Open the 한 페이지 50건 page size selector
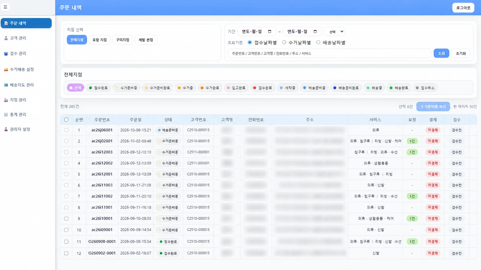The width and height of the screenshot is (481, 270). point(465,107)
